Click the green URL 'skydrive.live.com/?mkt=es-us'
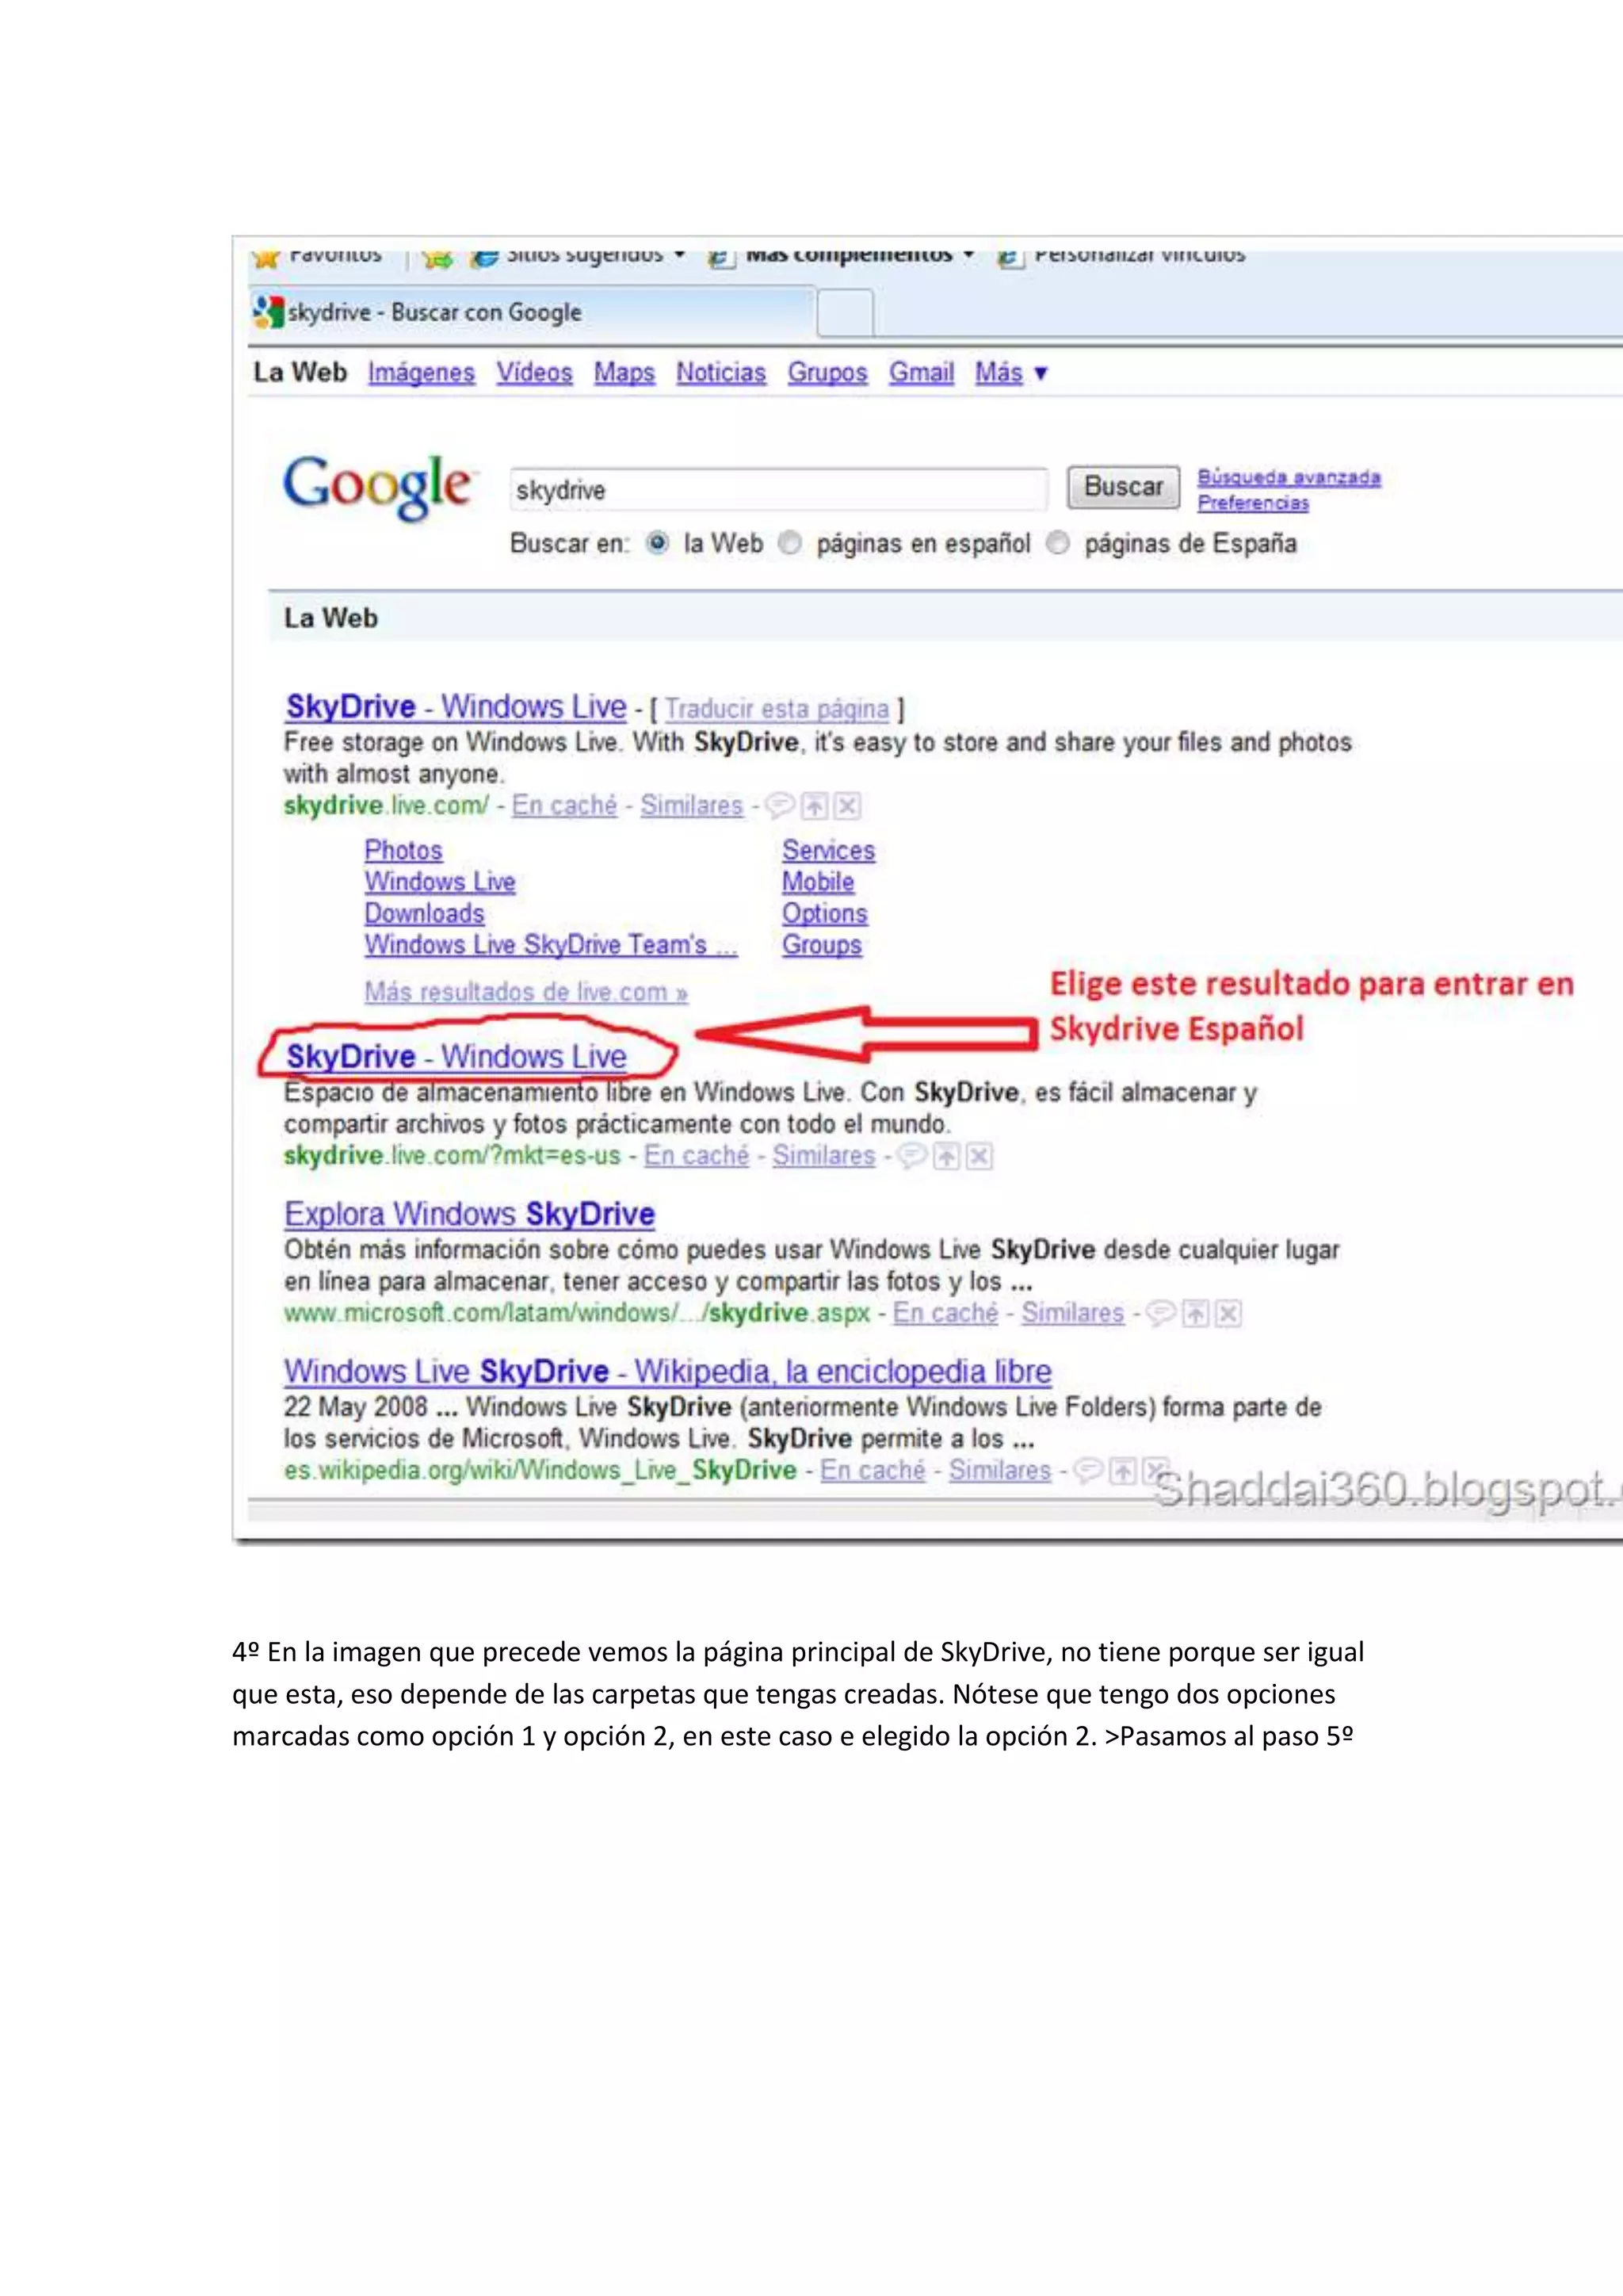1623x2296 pixels. 452,1156
